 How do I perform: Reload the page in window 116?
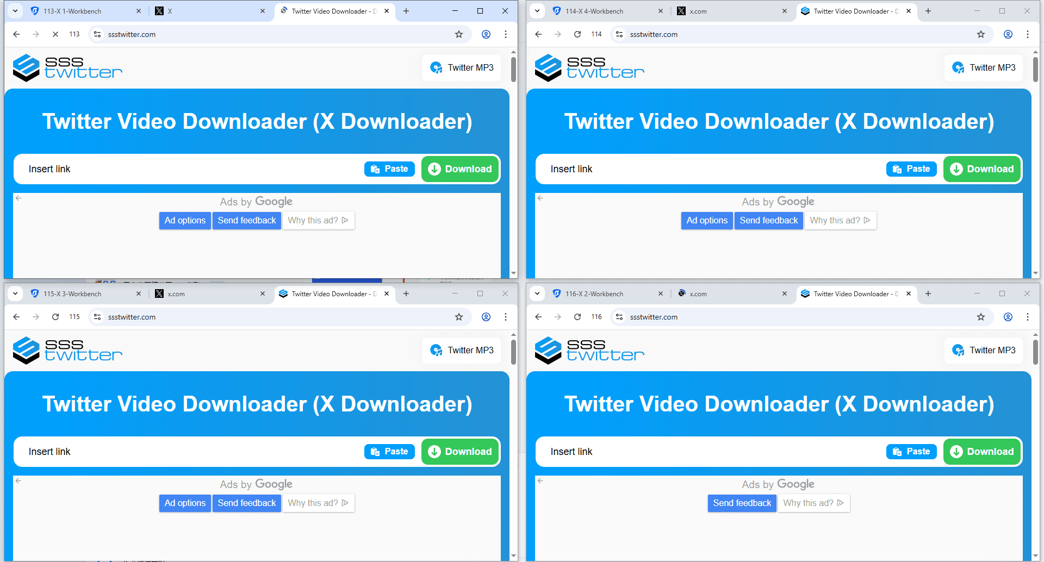[x=577, y=316]
